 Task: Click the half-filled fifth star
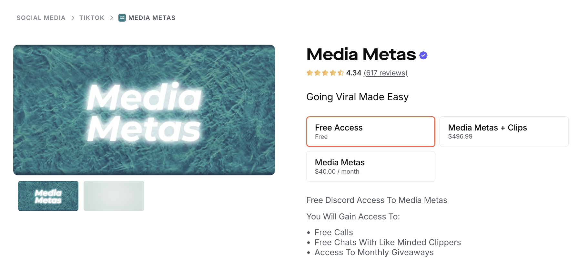pyautogui.click(x=340, y=73)
